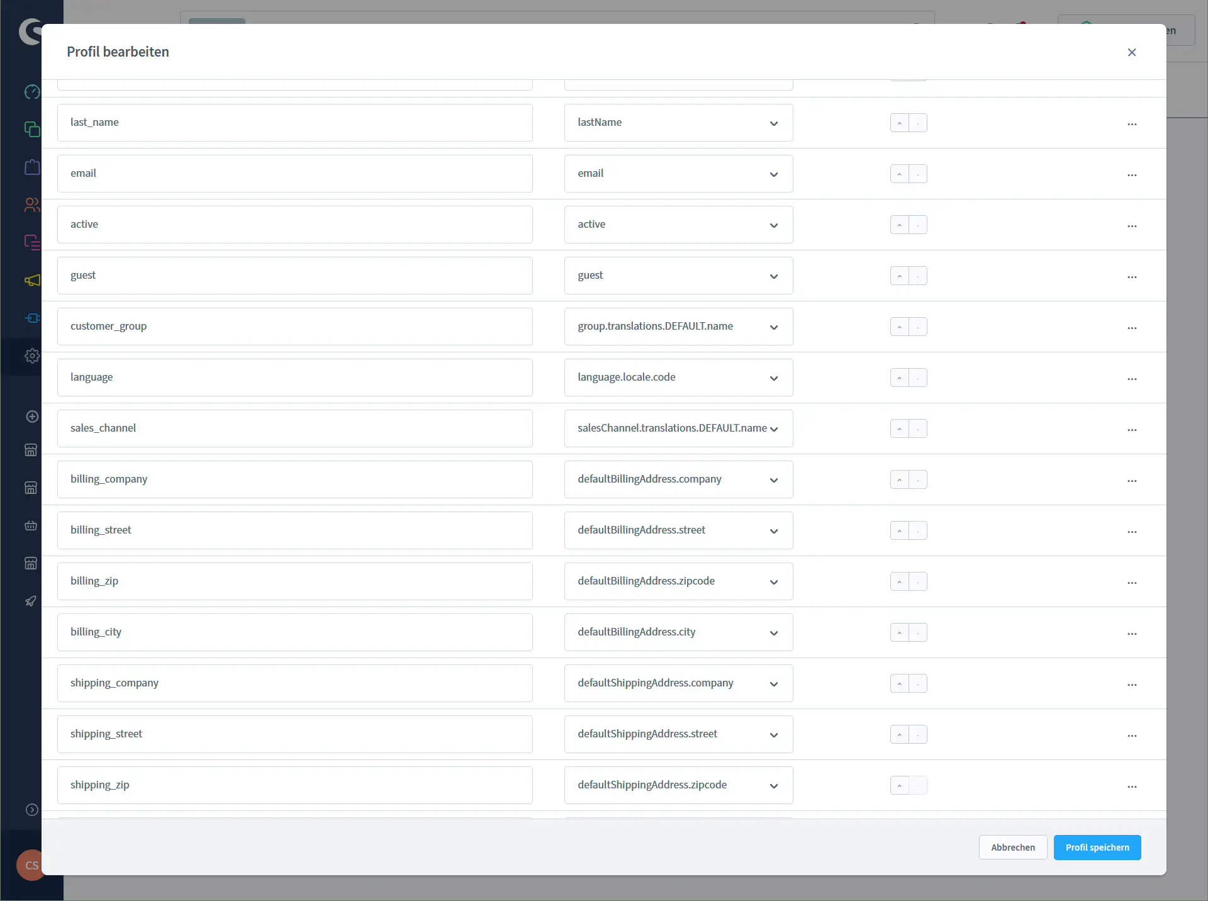Open the Catalogues section in the sidebar

31,129
